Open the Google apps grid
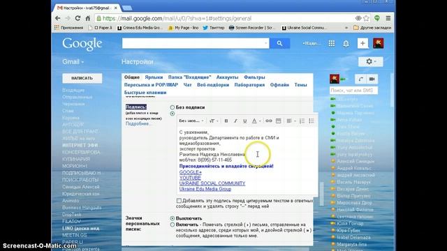This screenshot has height=251, width=447. pyautogui.click(x=332, y=43)
